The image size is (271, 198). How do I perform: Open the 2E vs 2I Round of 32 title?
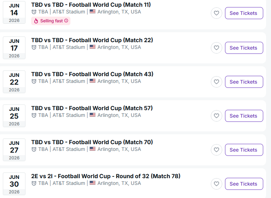(106, 176)
